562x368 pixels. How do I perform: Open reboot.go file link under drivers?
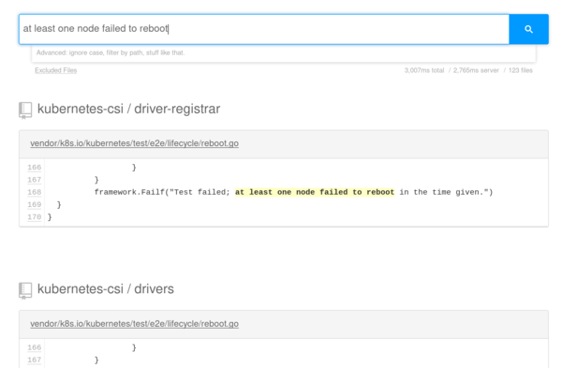[x=134, y=324]
